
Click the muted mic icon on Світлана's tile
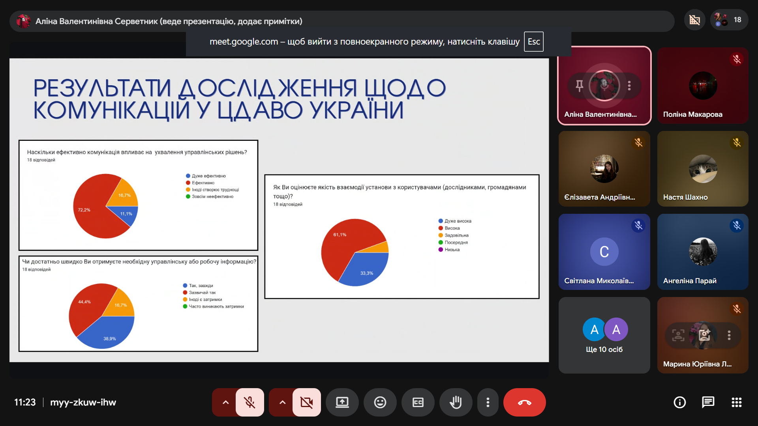click(x=638, y=225)
